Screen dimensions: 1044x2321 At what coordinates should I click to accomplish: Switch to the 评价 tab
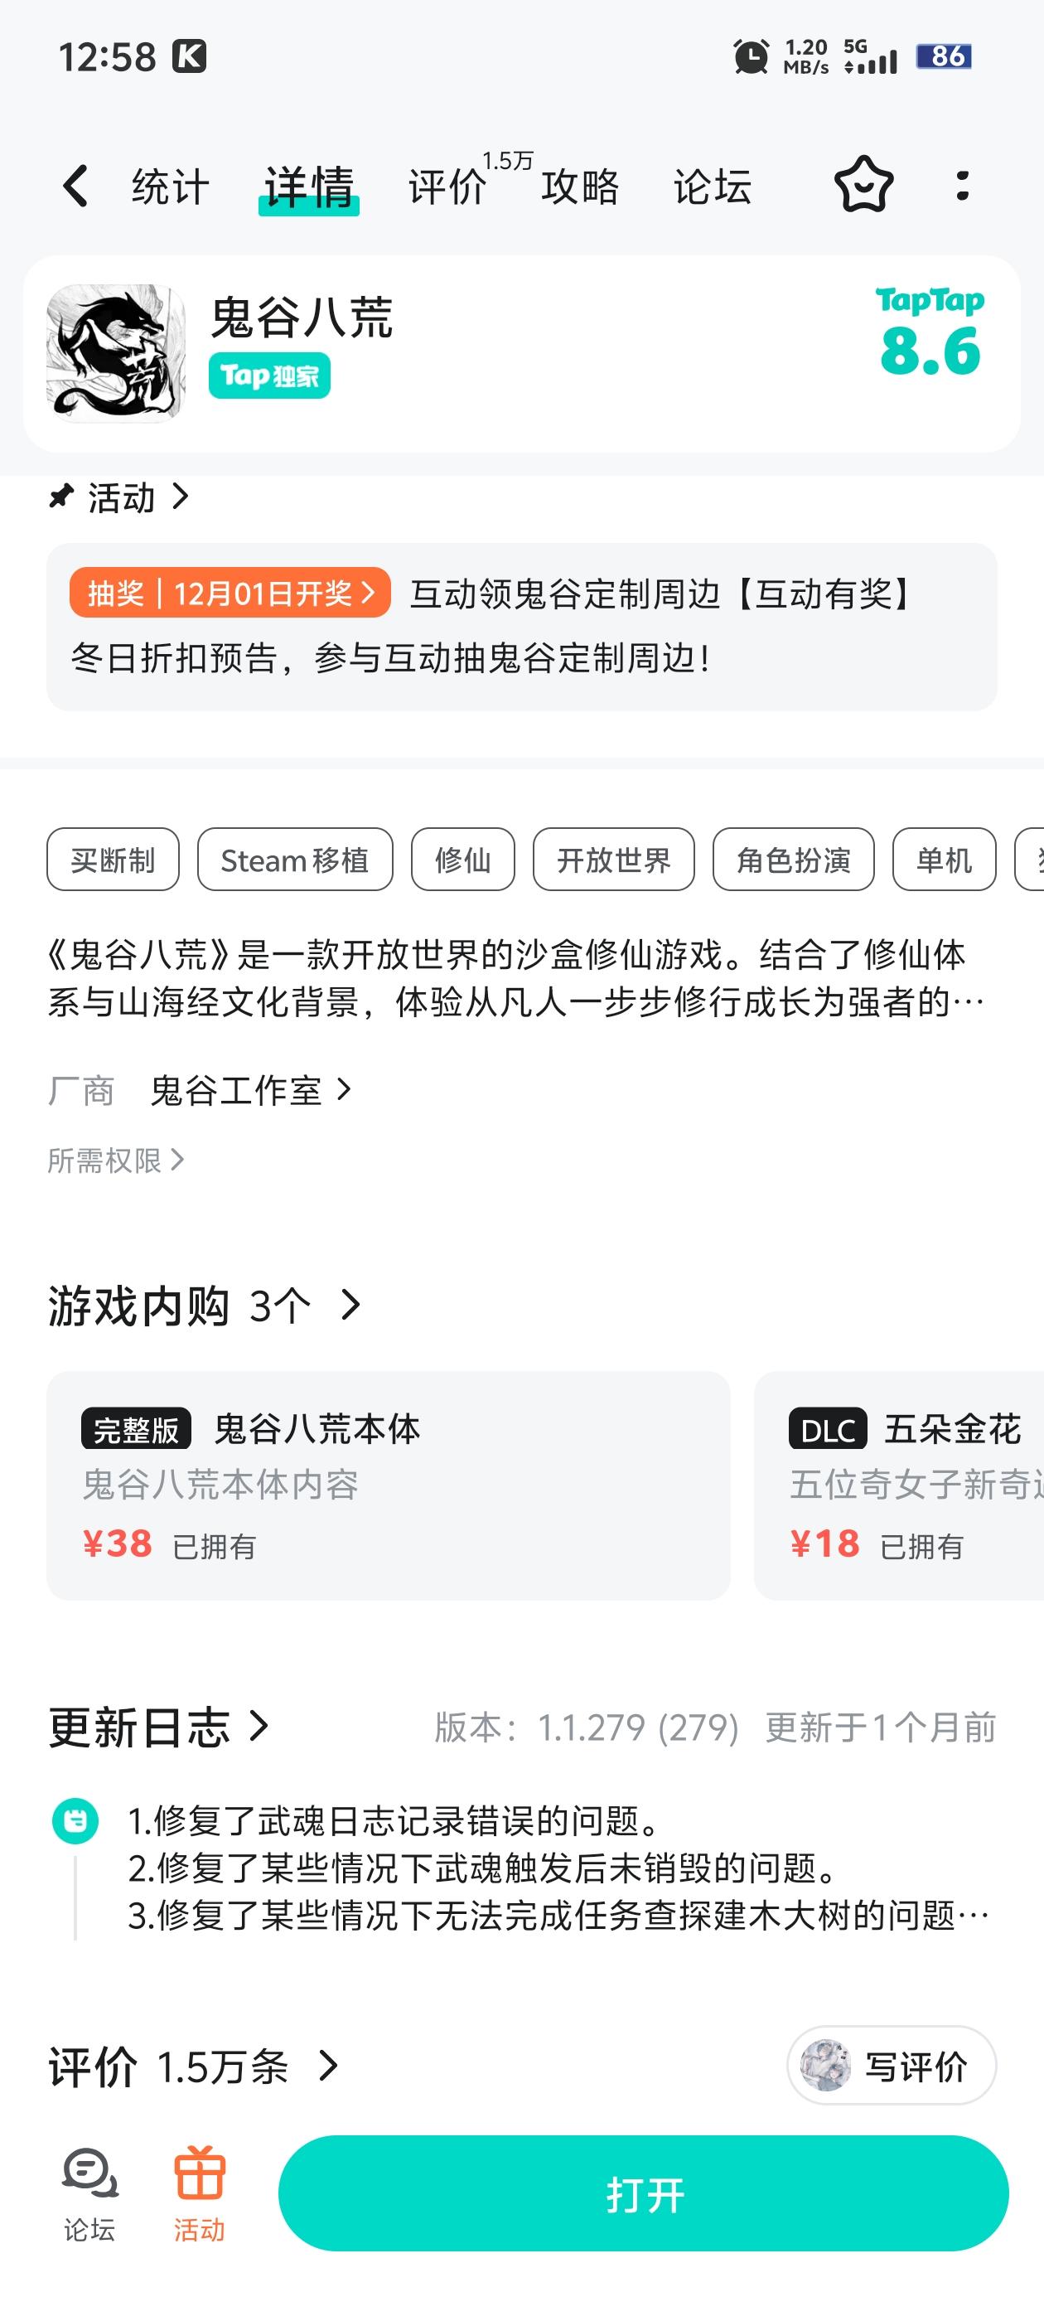447,187
